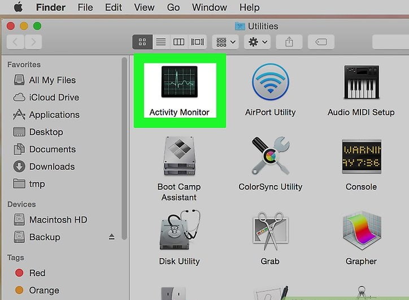Image resolution: width=409 pixels, height=300 pixels.
Task: Select Downloads in sidebar
Action: 44,166
